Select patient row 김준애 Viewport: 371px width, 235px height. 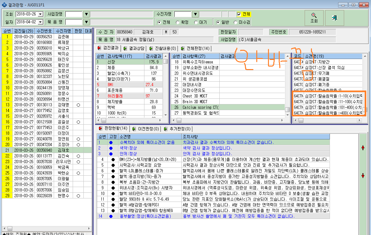[47, 37]
